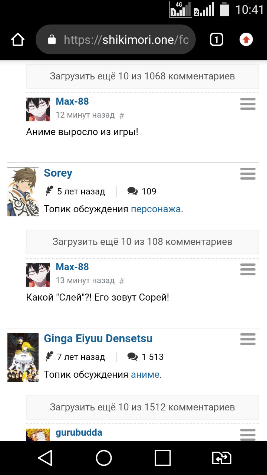Image resolution: width=267 pixels, height=475 pixels.
Task: Load 10 more of 1068 comments
Action: (142, 76)
